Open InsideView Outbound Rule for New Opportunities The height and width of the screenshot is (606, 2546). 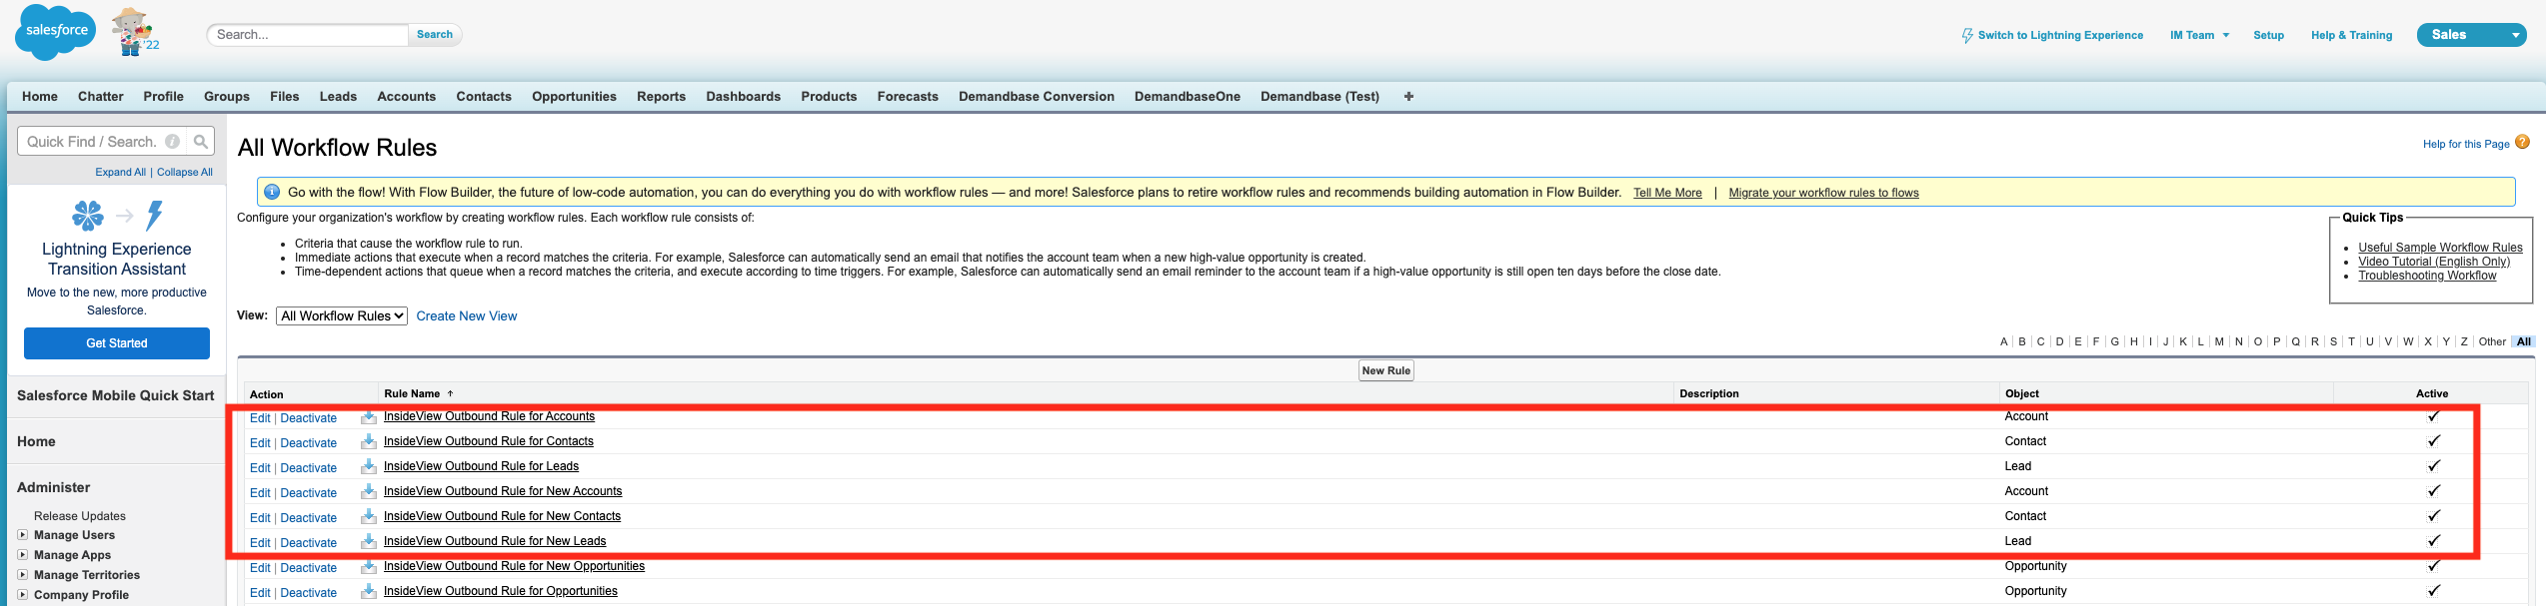(x=514, y=566)
